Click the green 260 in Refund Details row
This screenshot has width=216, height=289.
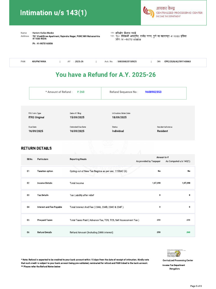coord(188,232)
